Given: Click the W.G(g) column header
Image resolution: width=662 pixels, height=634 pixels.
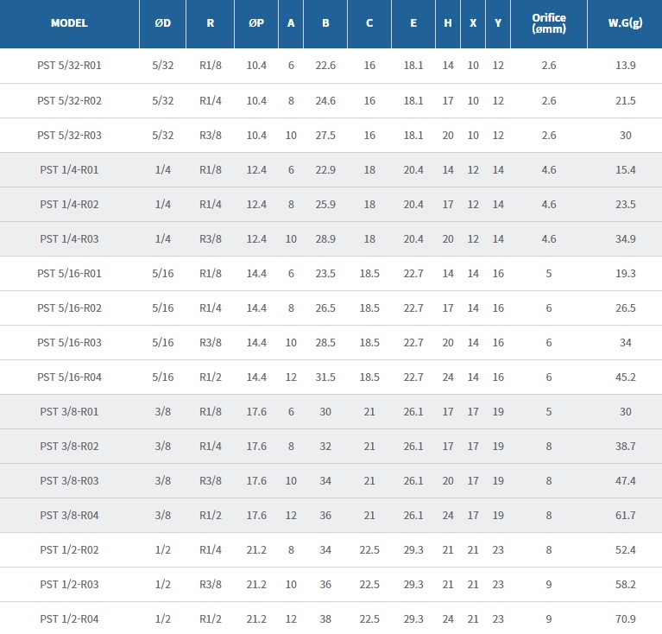Looking at the screenshot, I should pos(625,23).
